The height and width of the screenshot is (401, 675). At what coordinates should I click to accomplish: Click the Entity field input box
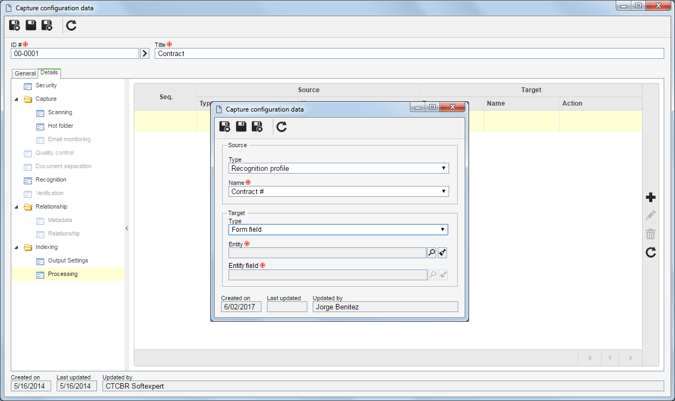[328, 275]
